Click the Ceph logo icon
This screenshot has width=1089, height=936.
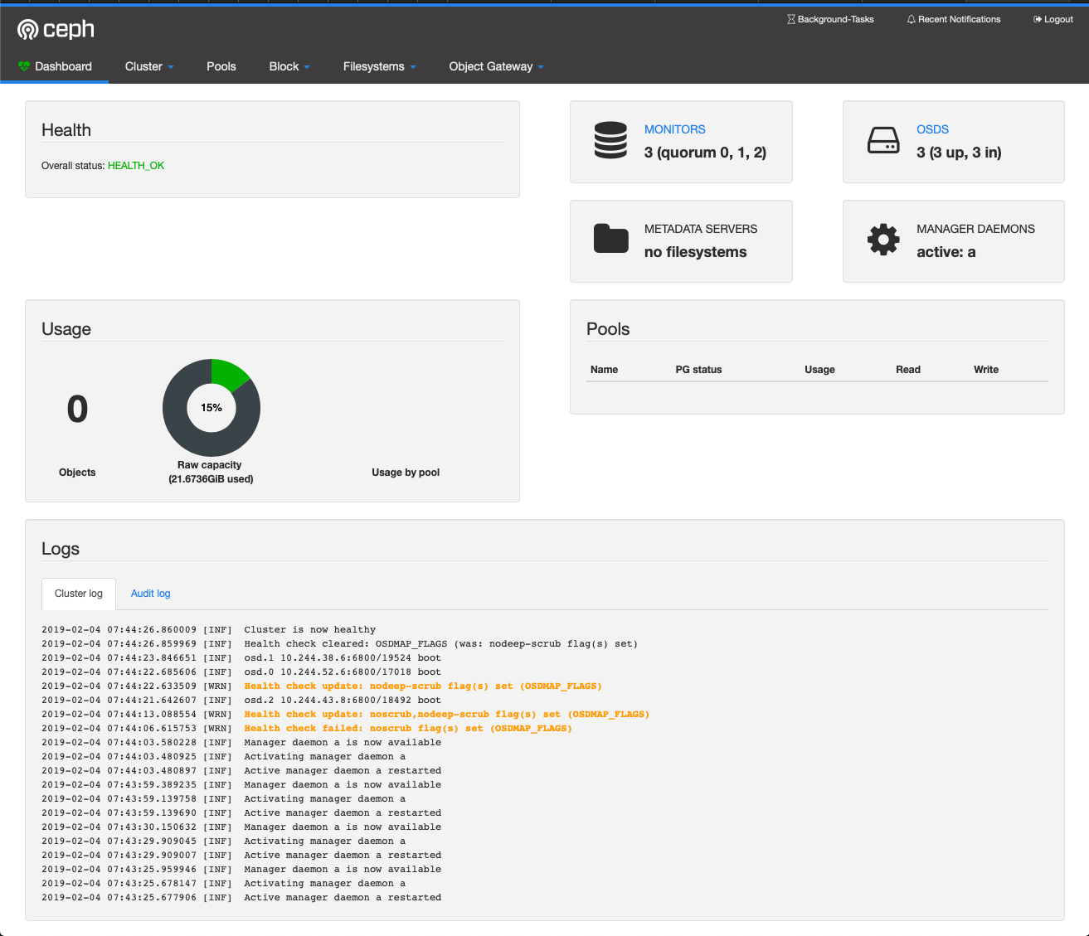click(28, 31)
